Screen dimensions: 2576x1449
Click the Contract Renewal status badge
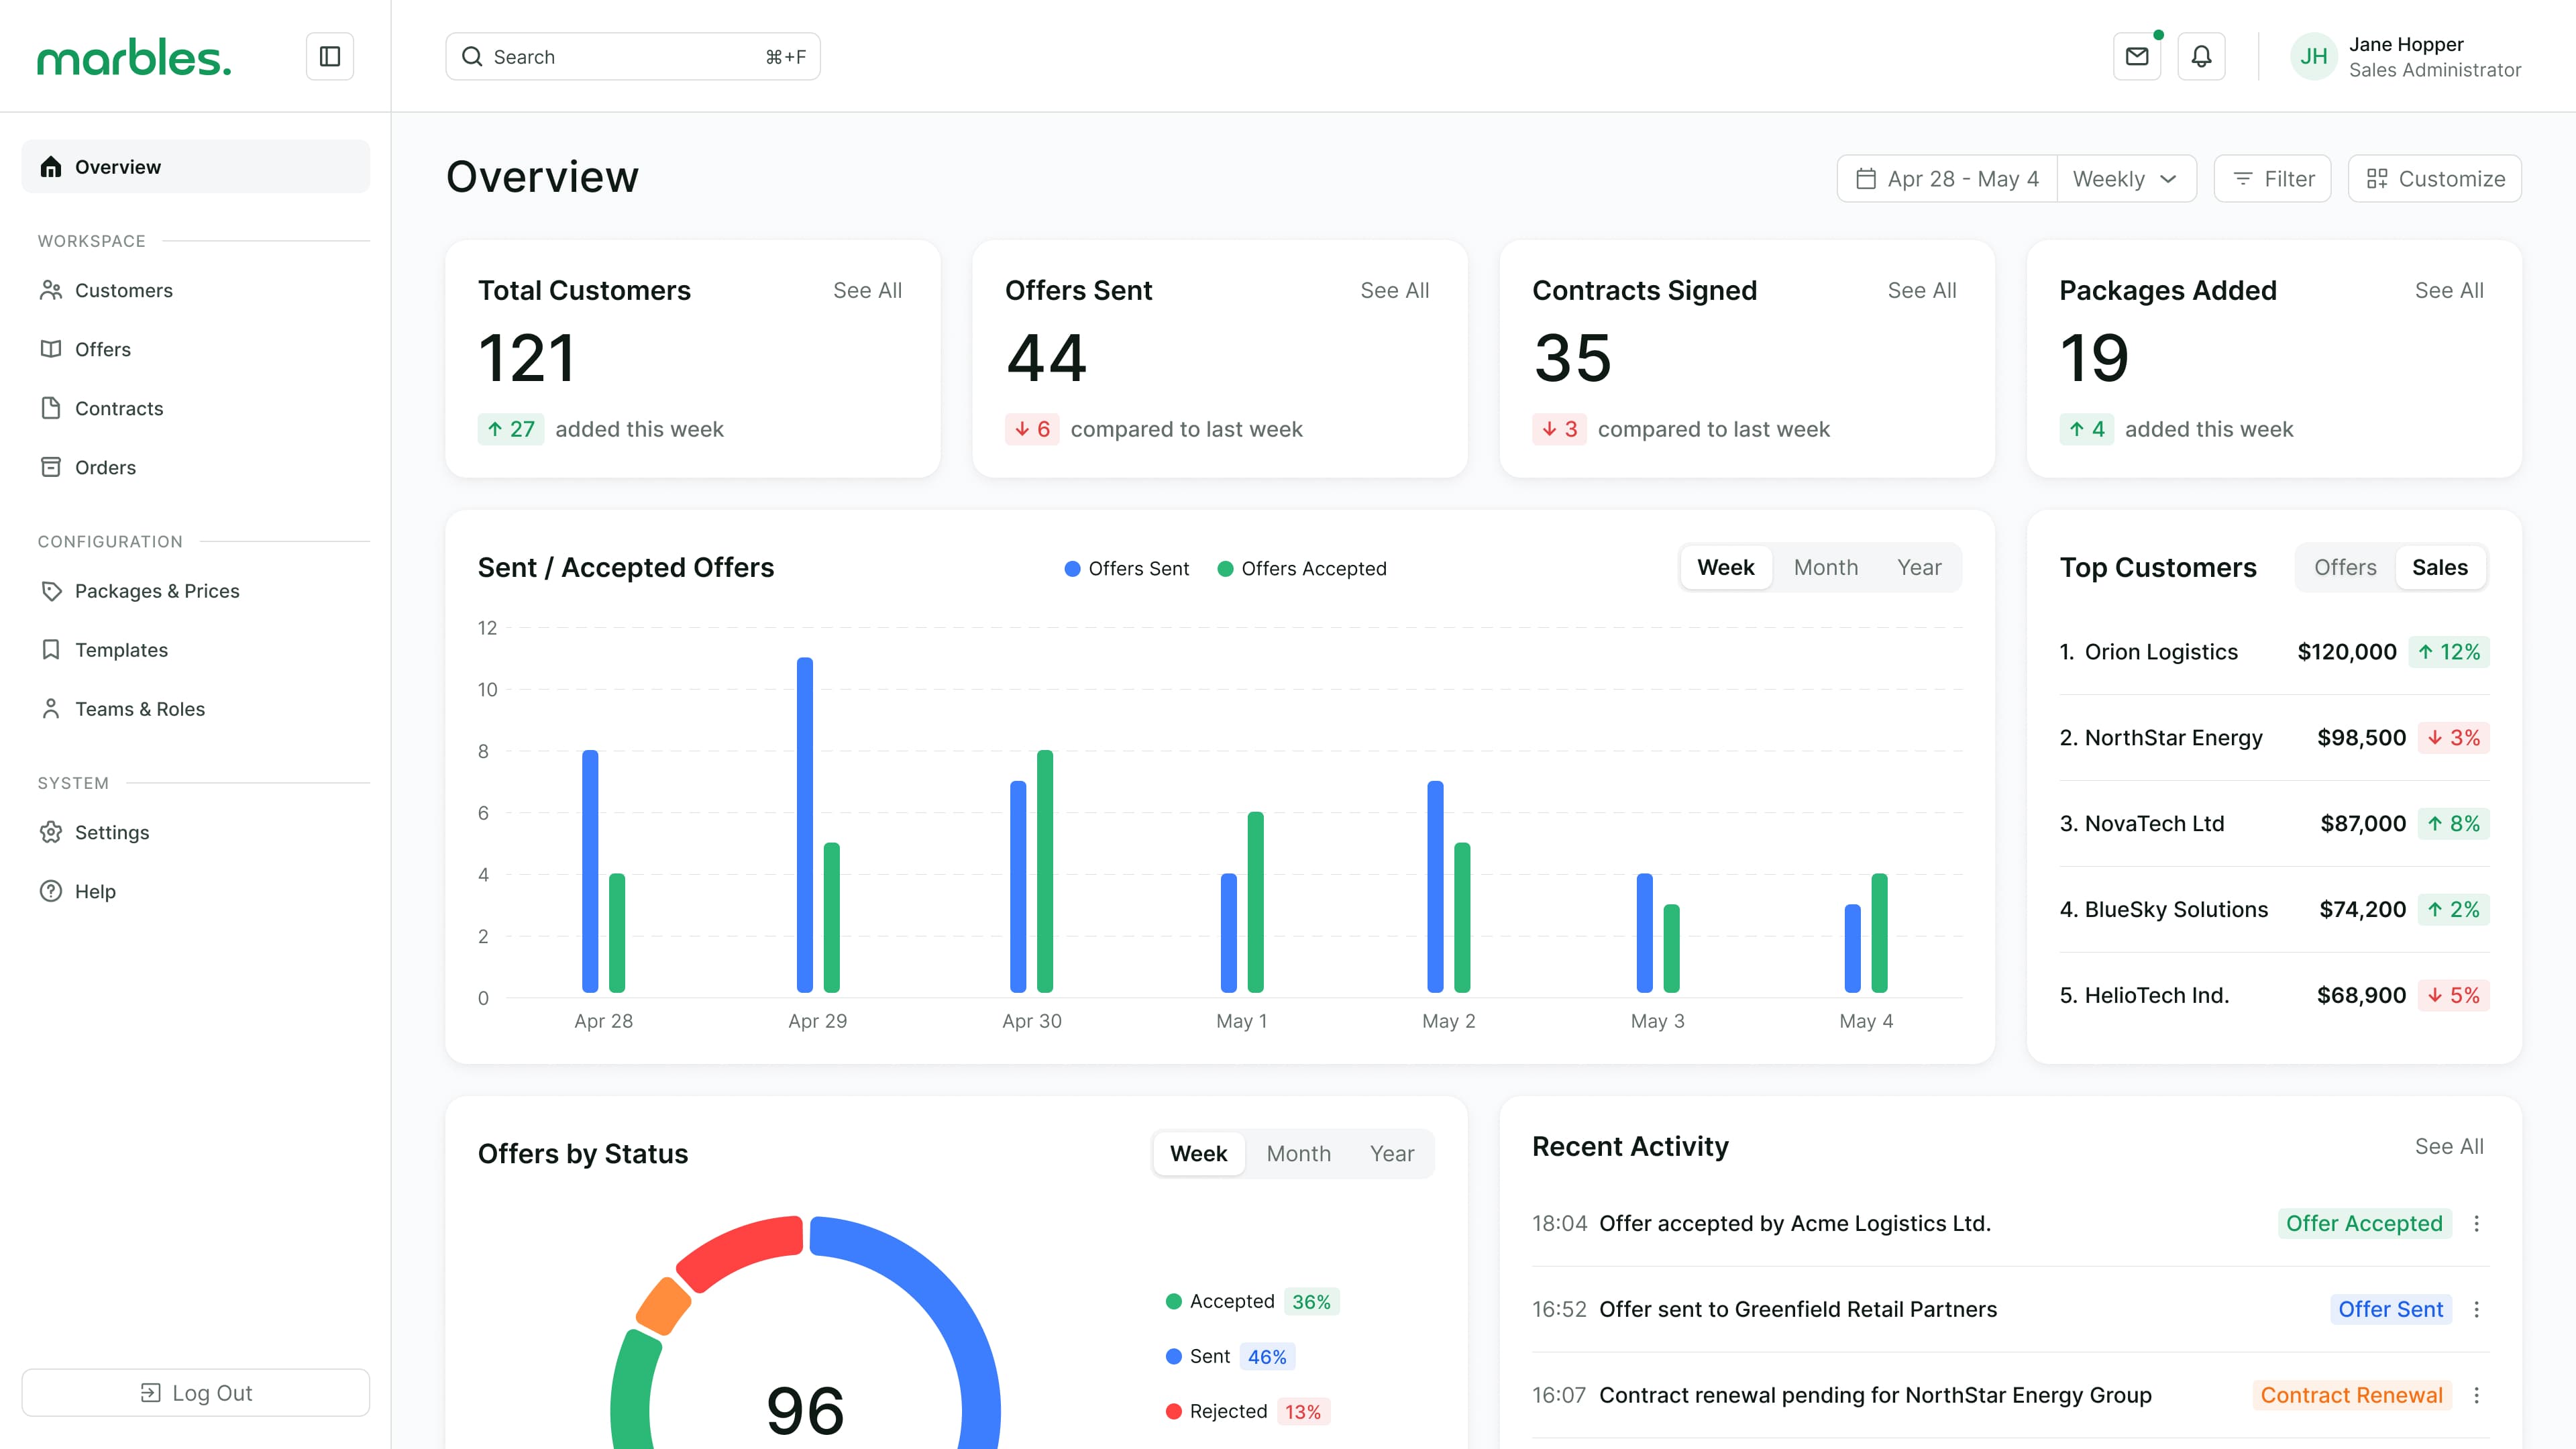pos(2351,1395)
